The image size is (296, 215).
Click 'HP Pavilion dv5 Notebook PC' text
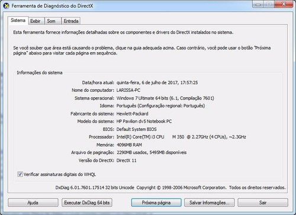pos(144,121)
